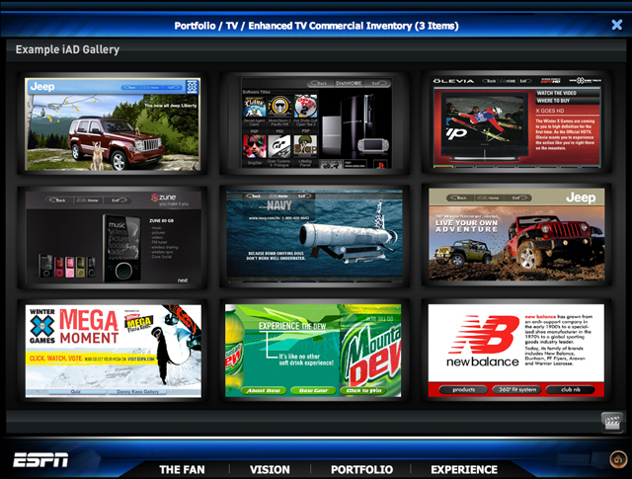
Task: Click club nb in the New Balance ad
Action: [571, 389]
